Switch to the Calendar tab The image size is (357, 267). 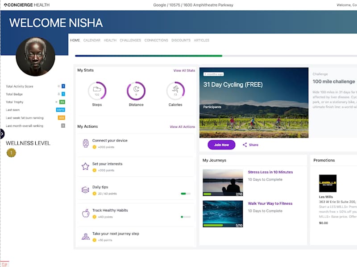coord(92,40)
